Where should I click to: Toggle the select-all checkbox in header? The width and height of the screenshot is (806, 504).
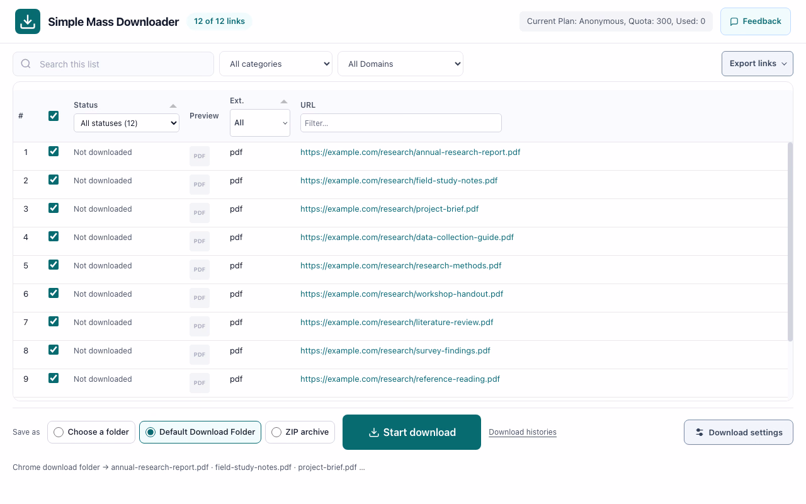[x=54, y=116]
